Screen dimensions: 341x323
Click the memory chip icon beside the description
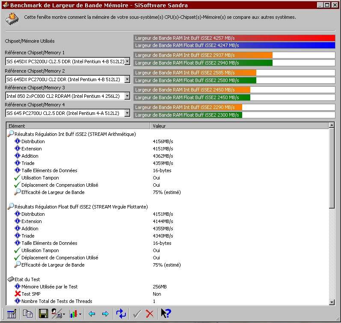pos(12,19)
